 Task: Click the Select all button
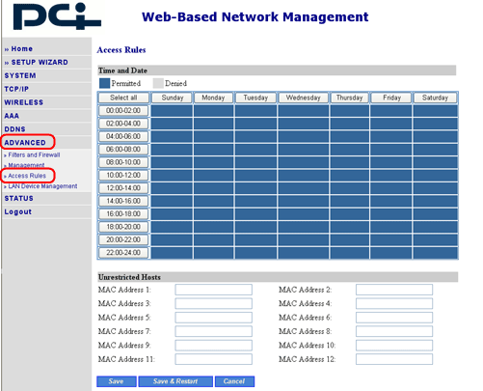click(123, 98)
